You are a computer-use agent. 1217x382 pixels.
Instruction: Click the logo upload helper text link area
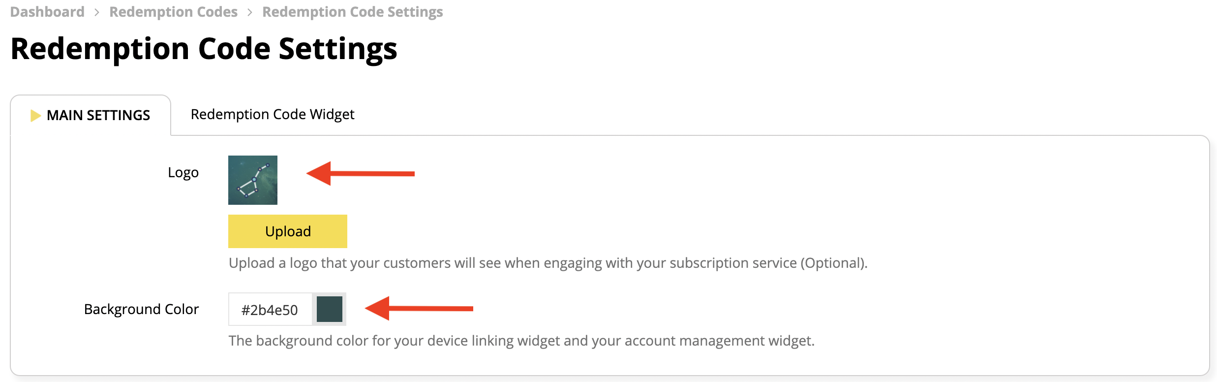point(548,263)
